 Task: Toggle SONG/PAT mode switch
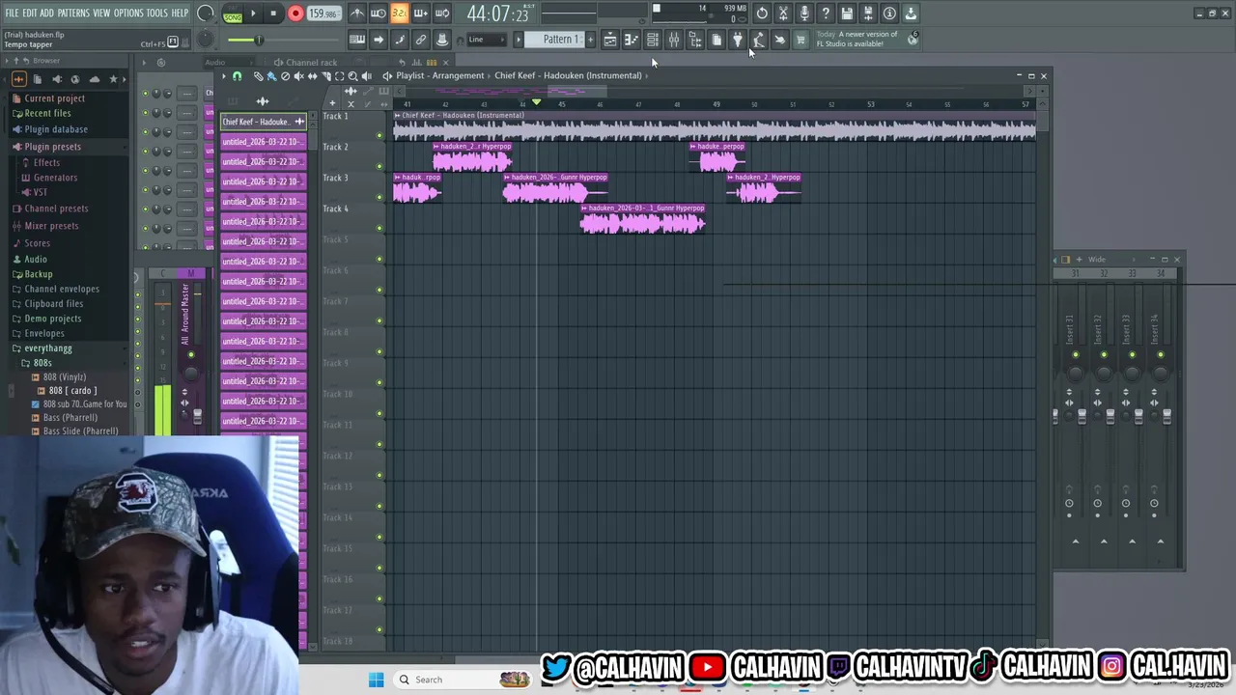(x=233, y=14)
